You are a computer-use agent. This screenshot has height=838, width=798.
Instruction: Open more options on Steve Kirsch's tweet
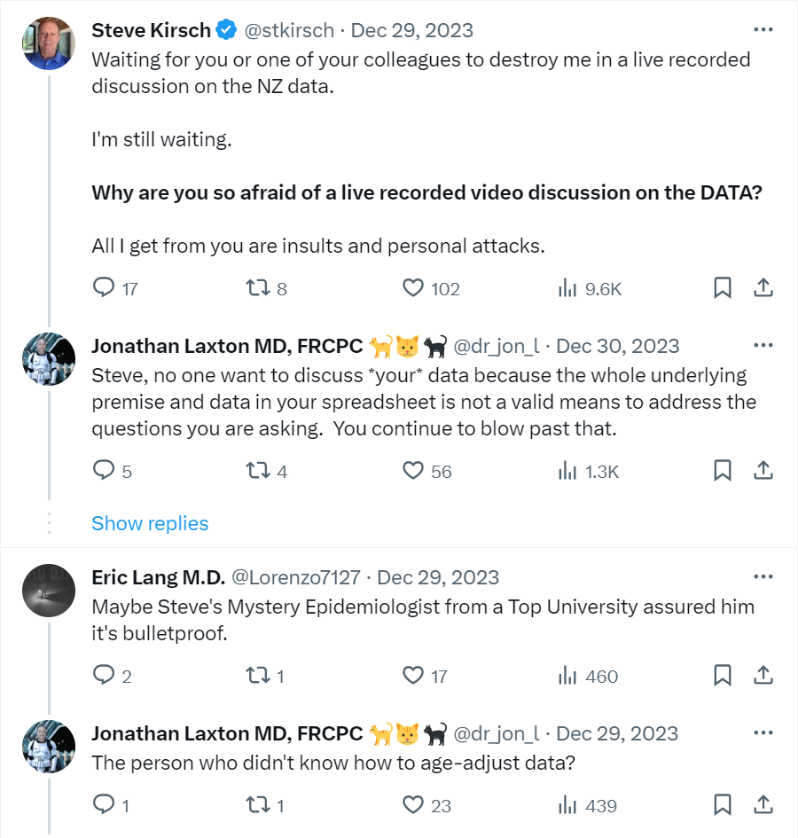pyautogui.click(x=763, y=29)
